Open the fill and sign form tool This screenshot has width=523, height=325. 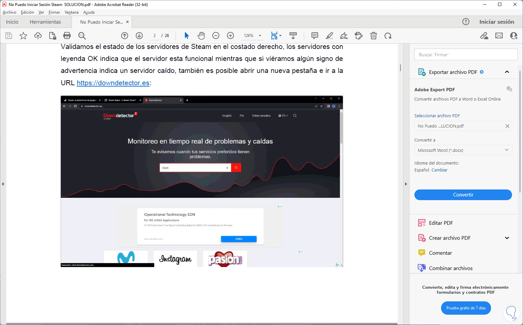(x=359, y=36)
